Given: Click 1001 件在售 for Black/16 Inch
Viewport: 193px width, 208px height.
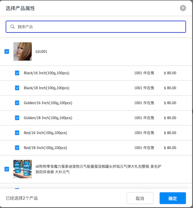Looking at the screenshot, I should coord(144,73).
